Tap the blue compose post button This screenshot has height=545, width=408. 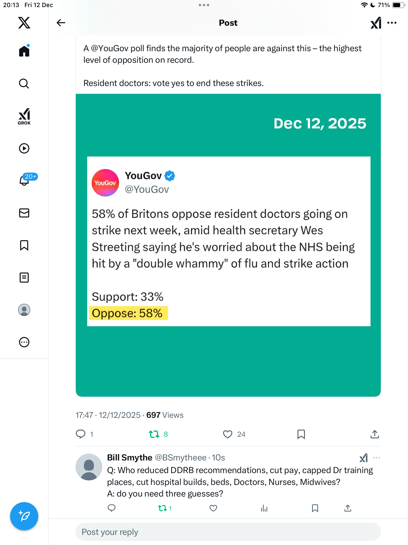pyautogui.click(x=24, y=516)
